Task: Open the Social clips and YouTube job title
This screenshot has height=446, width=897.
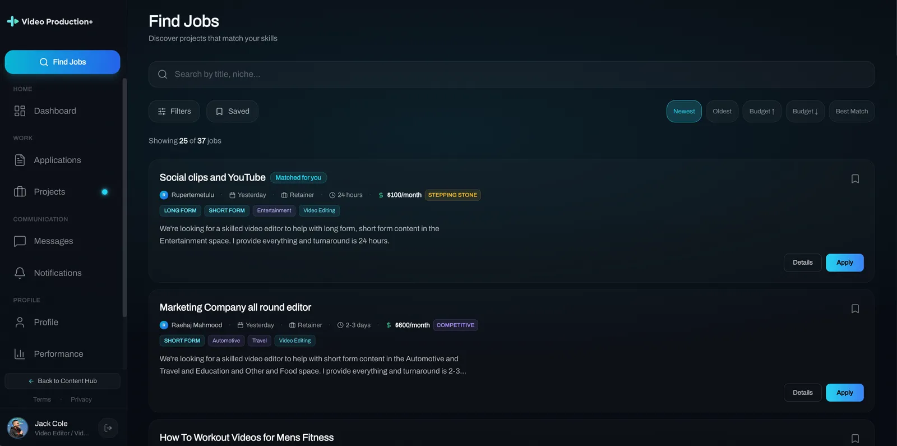Action: coord(212,177)
